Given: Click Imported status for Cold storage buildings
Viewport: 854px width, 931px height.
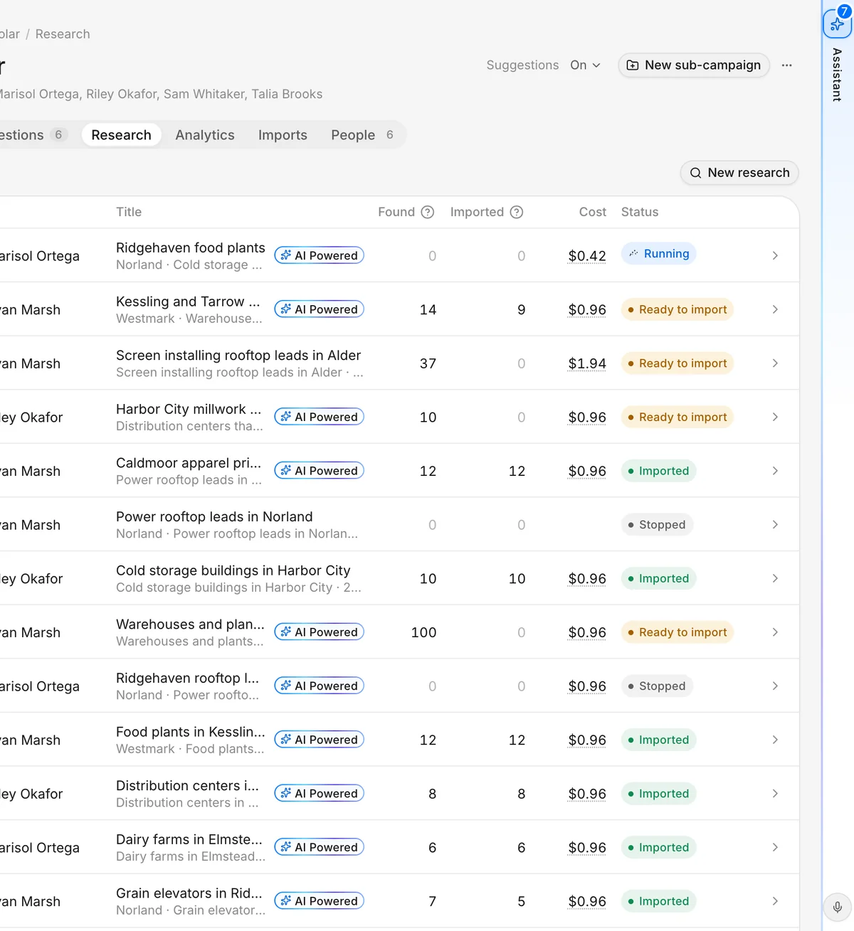Looking at the screenshot, I should pyautogui.click(x=658, y=578).
